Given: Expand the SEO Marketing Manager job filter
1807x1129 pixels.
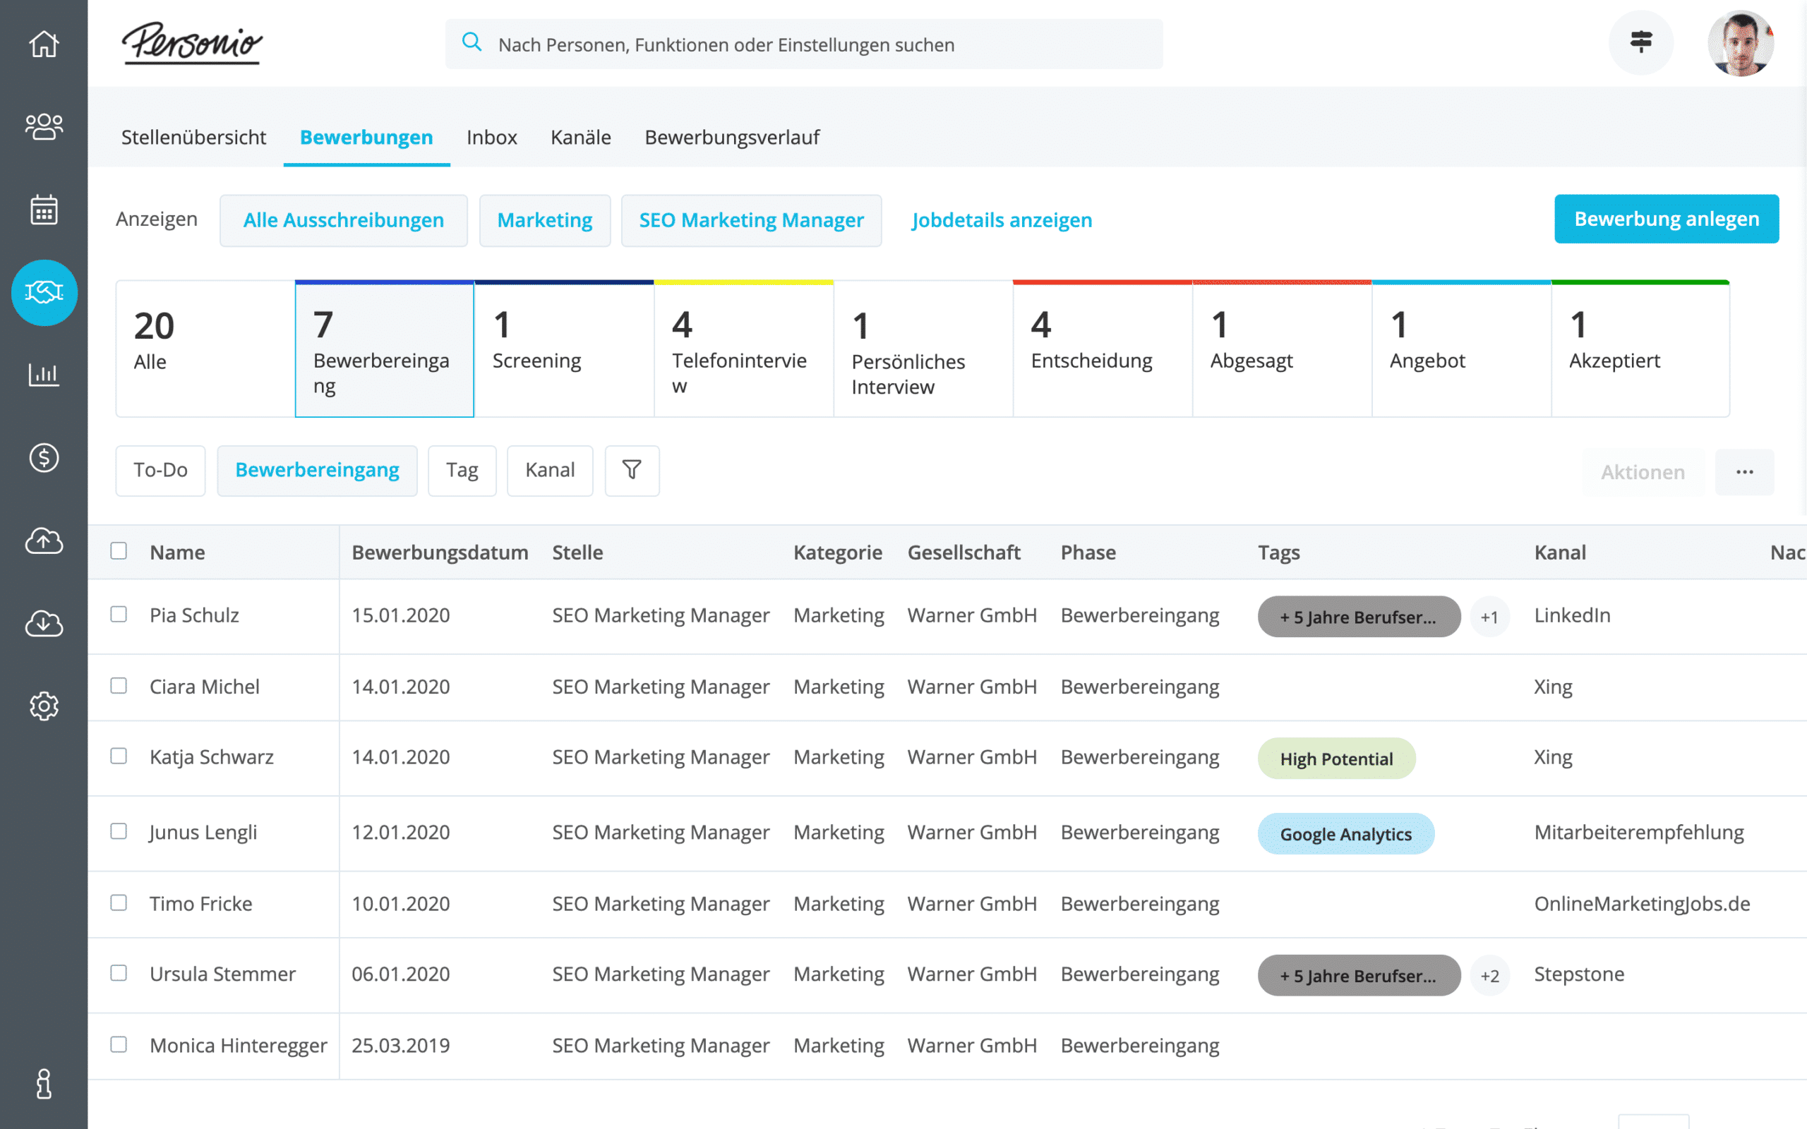Looking at the screenshot, I should 752,220.
